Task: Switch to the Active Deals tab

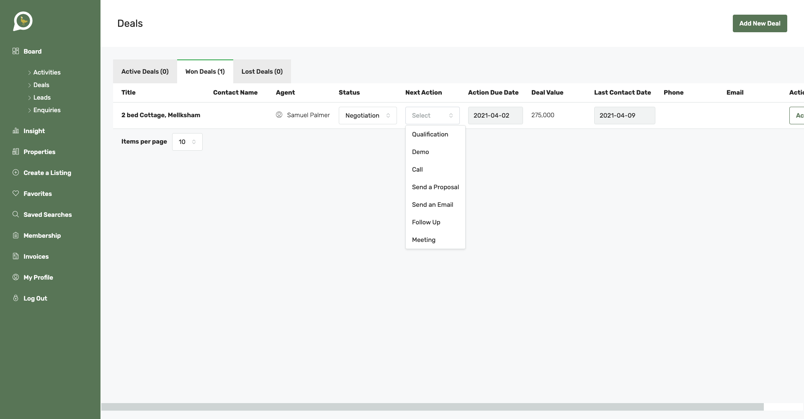Action: [145, 72]
